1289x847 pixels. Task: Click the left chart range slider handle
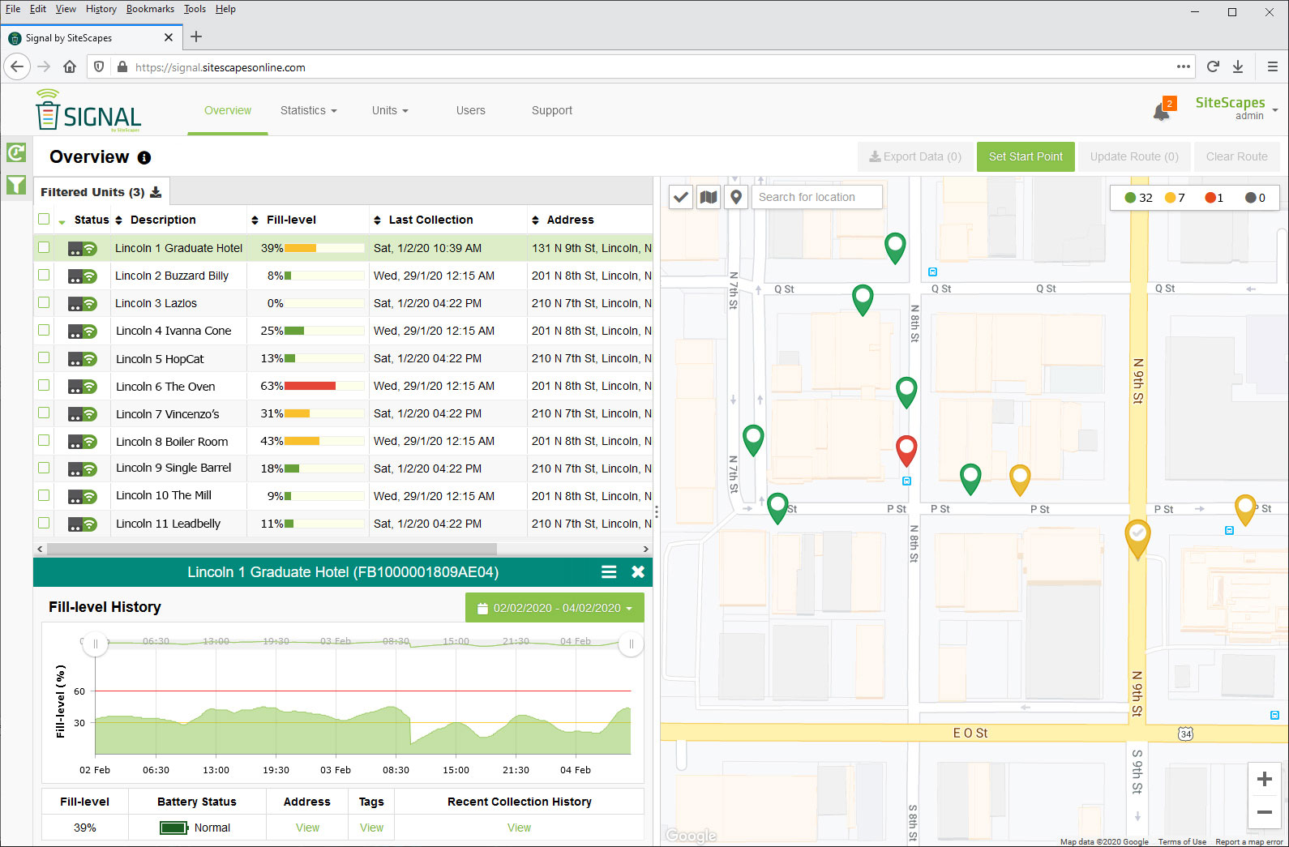click(96, 644)
